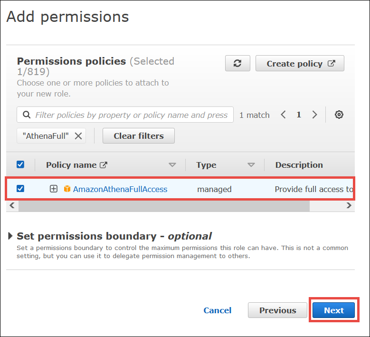This screenshot has height=337, width=370.
Task: Click the Next button
Action: tap(333, 310)
